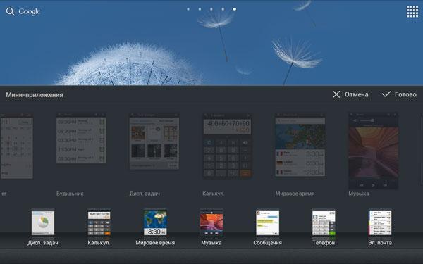This screenshot has height=264, width=423.
Task: Select the fifth (active) page indicator dot
Action: point(235,9)
